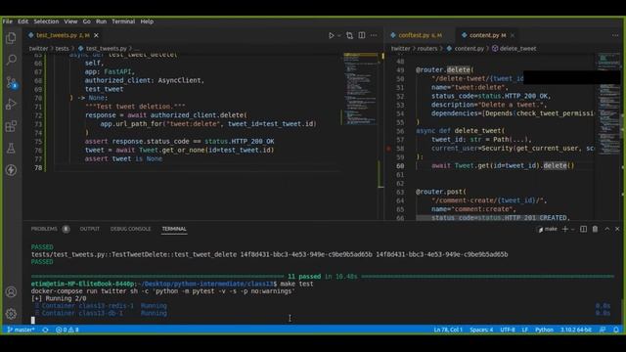The height and width of the screenshot is (352, 626).
Task: Maximize the panel with chevron up
Action: pyautogui.click(x=606, y=229)
